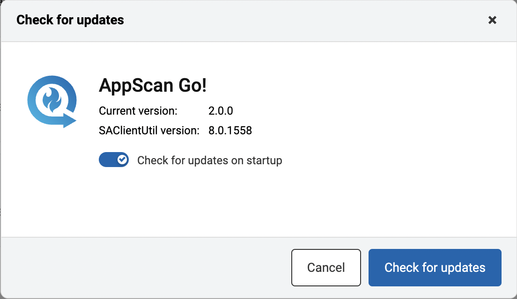
Task: Click the Check for updates title bar
Action: (x=70, y=20)
